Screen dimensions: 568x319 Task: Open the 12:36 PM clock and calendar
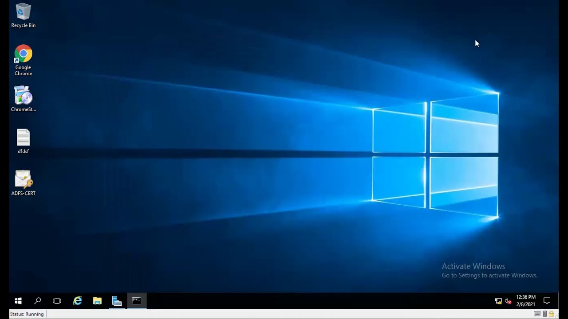[526, 301]
